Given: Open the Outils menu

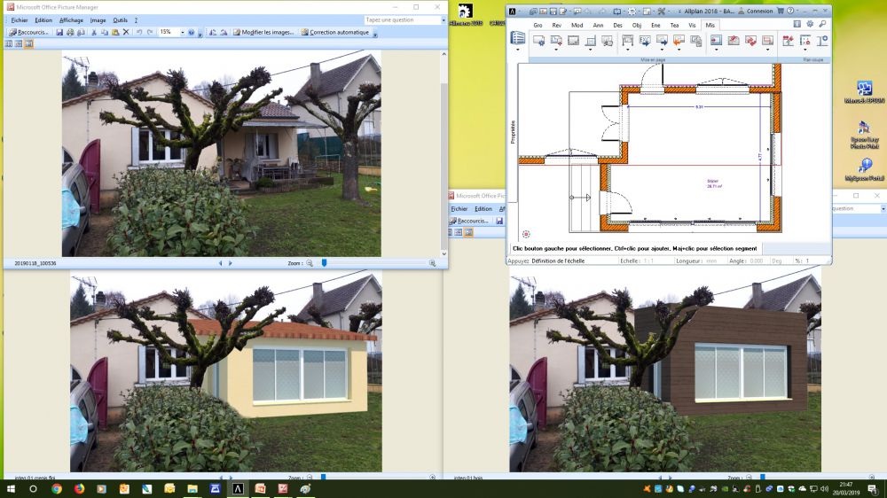Looking at the screenshot, I should (121, 19).
